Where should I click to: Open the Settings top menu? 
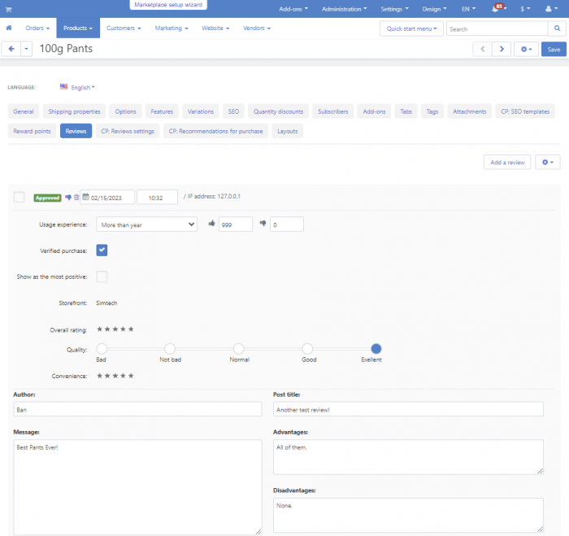tap(394, 9)
